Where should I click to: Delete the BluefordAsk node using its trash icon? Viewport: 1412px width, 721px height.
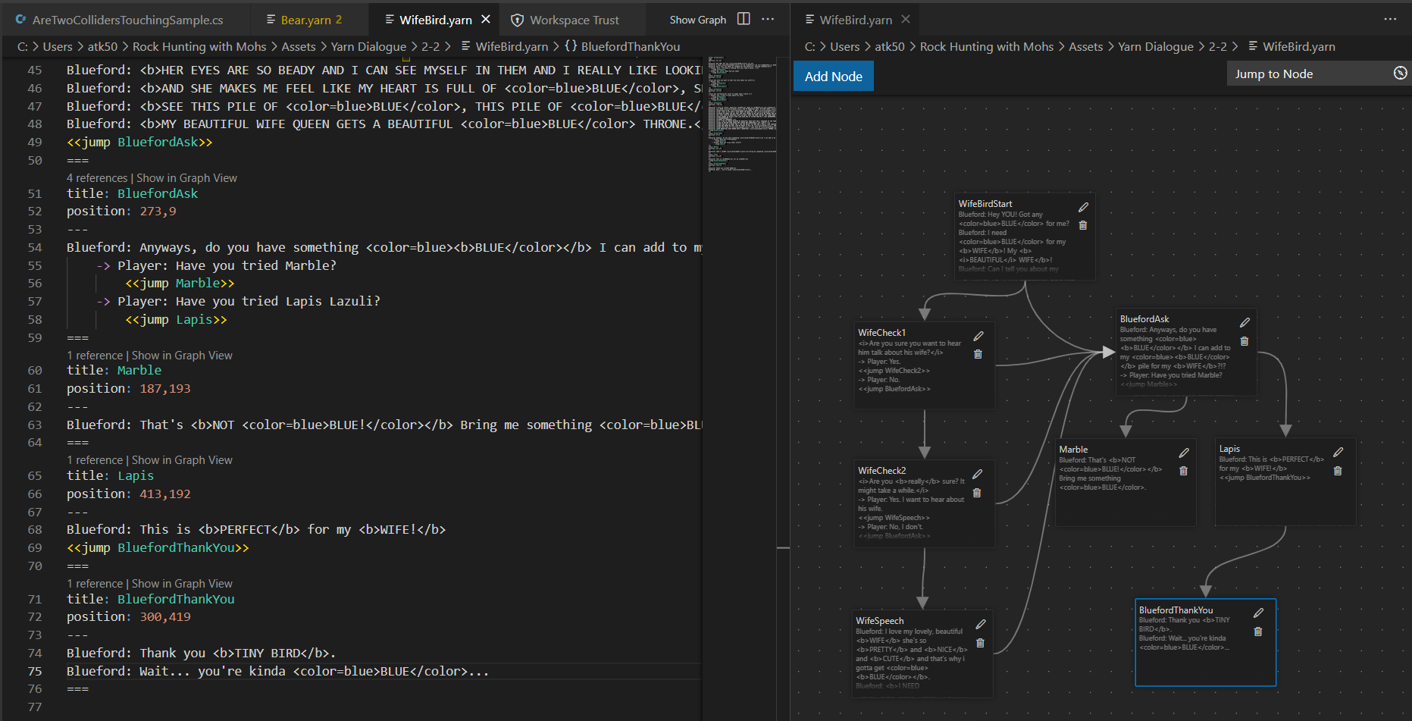[x=1244, y=340]
